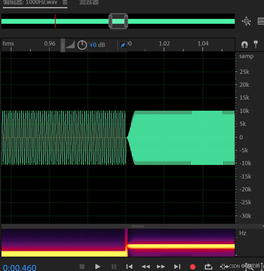This screenshot has width=264, height=271.
Task: Click the zoom out full navigator icon
Action: coord(246,21)
